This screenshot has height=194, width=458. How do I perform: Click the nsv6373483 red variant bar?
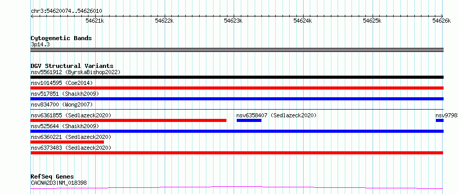237,153
